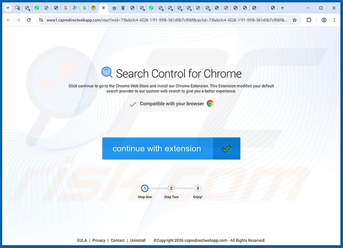Bookmark this page with the star icon

[295, 20]
